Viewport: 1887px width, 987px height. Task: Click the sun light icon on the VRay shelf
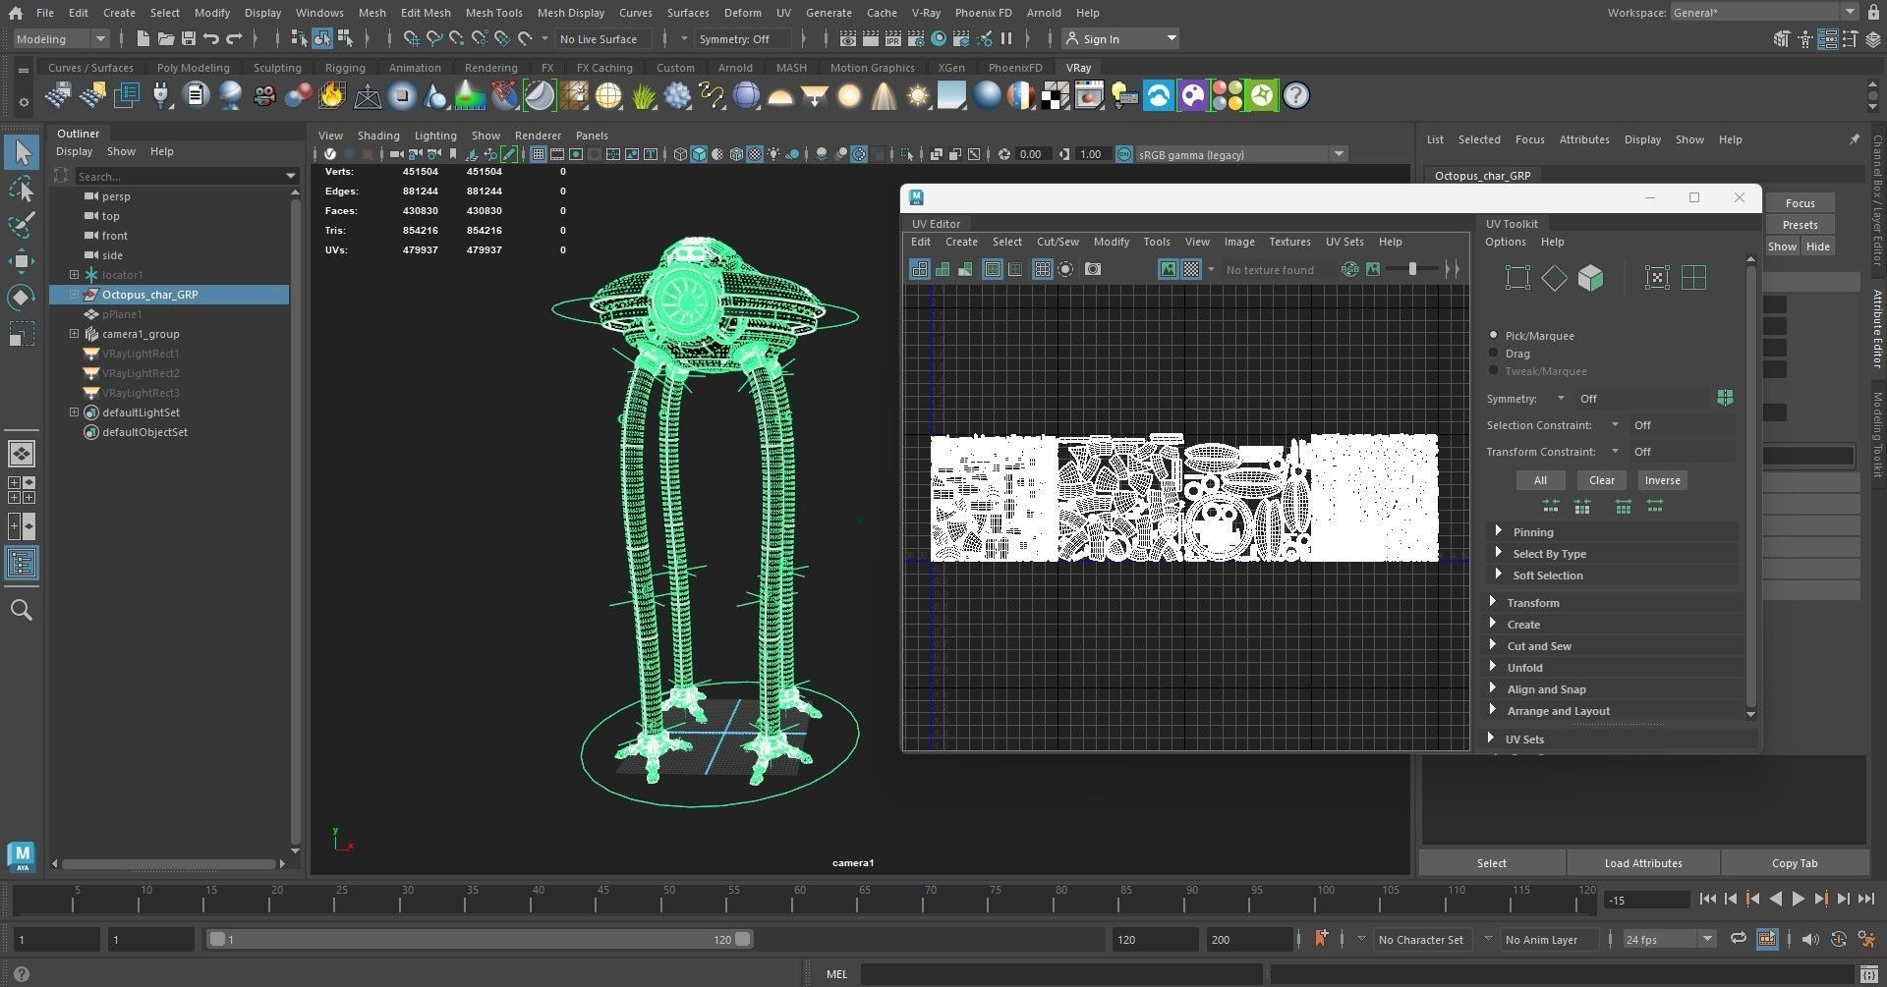(x=917, y=95)
